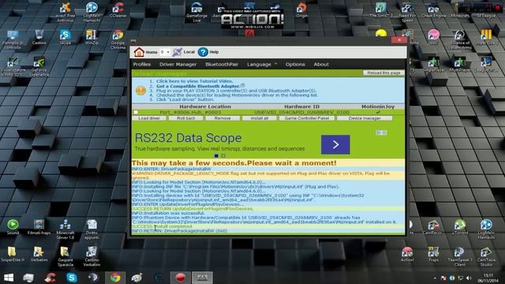Click the taskbar volume icon
Image resolution: width=505 pixels, height=284 pixels.
point(469,278)
